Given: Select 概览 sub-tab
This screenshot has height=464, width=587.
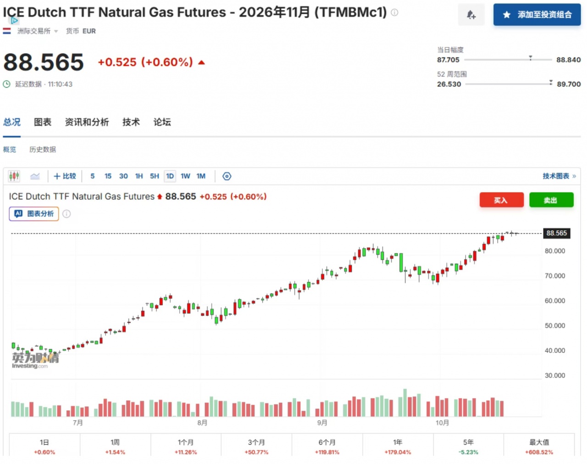Looking at the screenshot, I should [10, 150].
